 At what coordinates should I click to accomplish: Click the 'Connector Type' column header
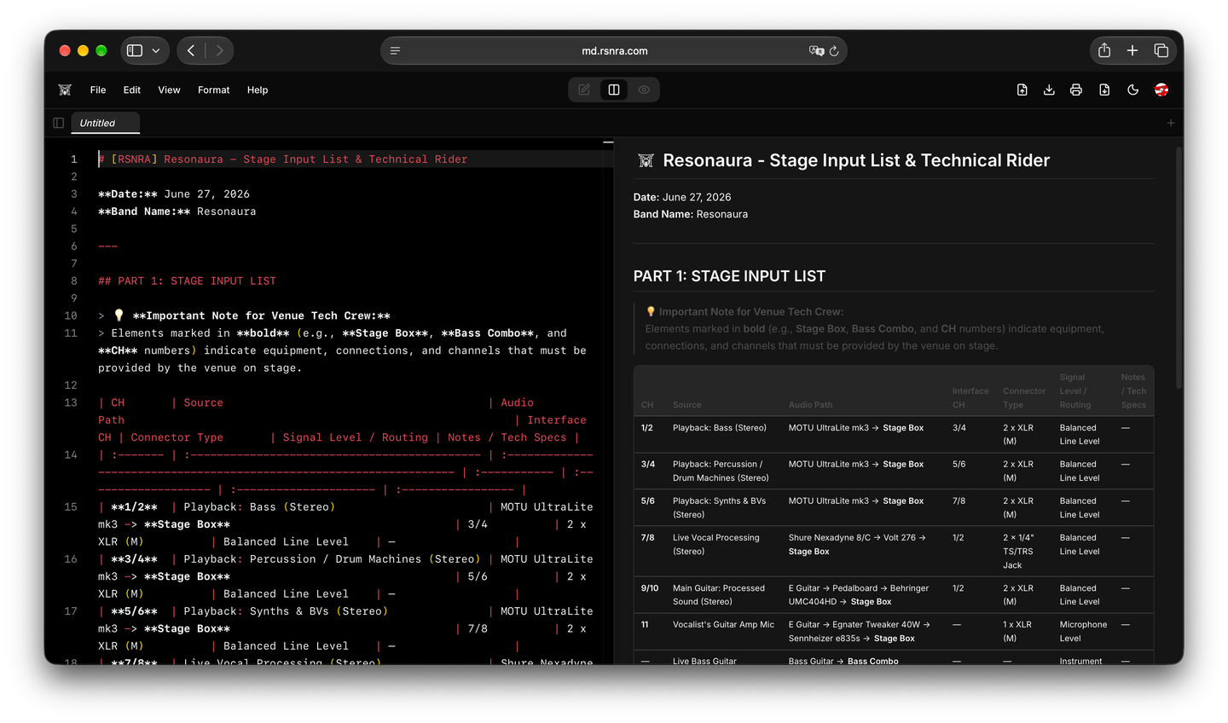1024,398
